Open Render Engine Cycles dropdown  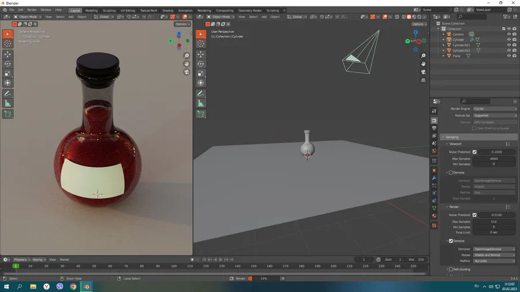[495, 108]
